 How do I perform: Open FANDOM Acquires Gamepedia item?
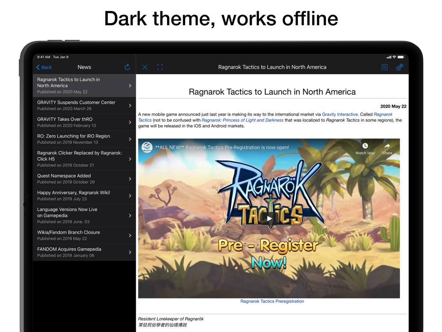84,252
